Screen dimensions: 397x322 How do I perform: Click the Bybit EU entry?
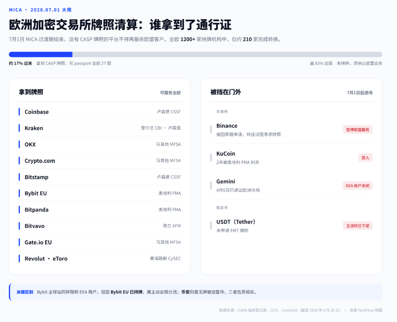(x=100, y=194)
